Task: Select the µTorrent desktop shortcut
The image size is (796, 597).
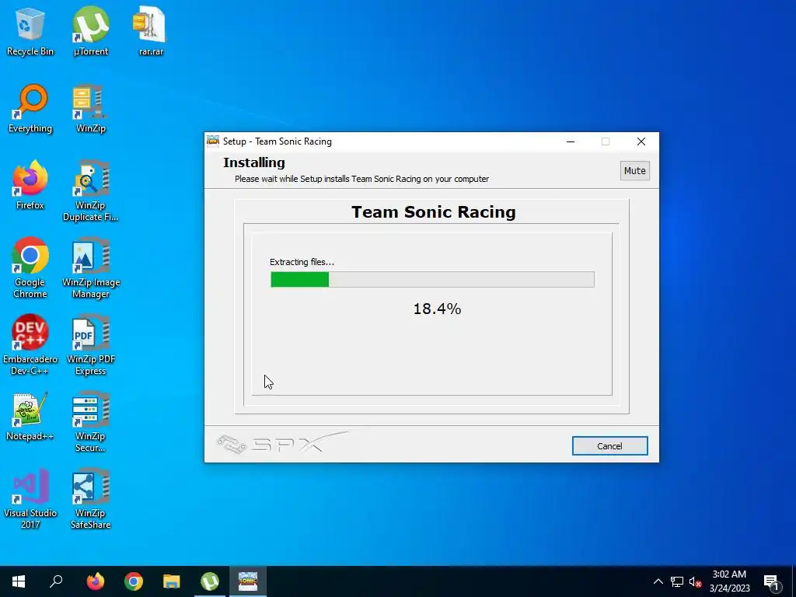Action: tap(90, 31)
